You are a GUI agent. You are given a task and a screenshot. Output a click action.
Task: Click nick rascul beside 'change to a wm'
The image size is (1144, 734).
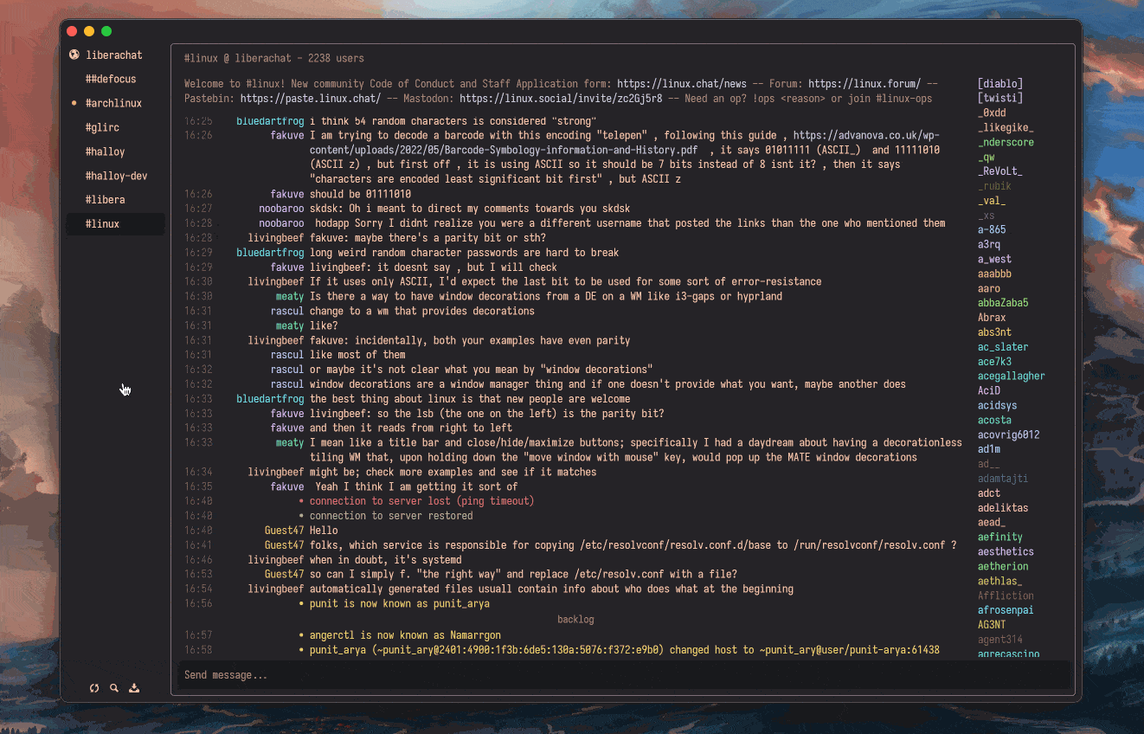click(x=287, y=312)
